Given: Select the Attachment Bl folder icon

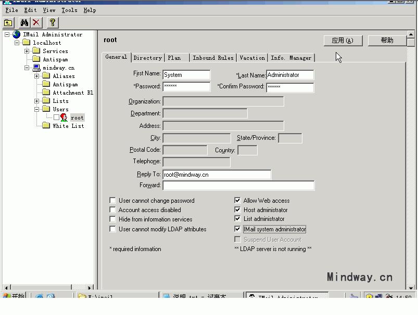Looking at the screenshot, I should click(46, 92).
